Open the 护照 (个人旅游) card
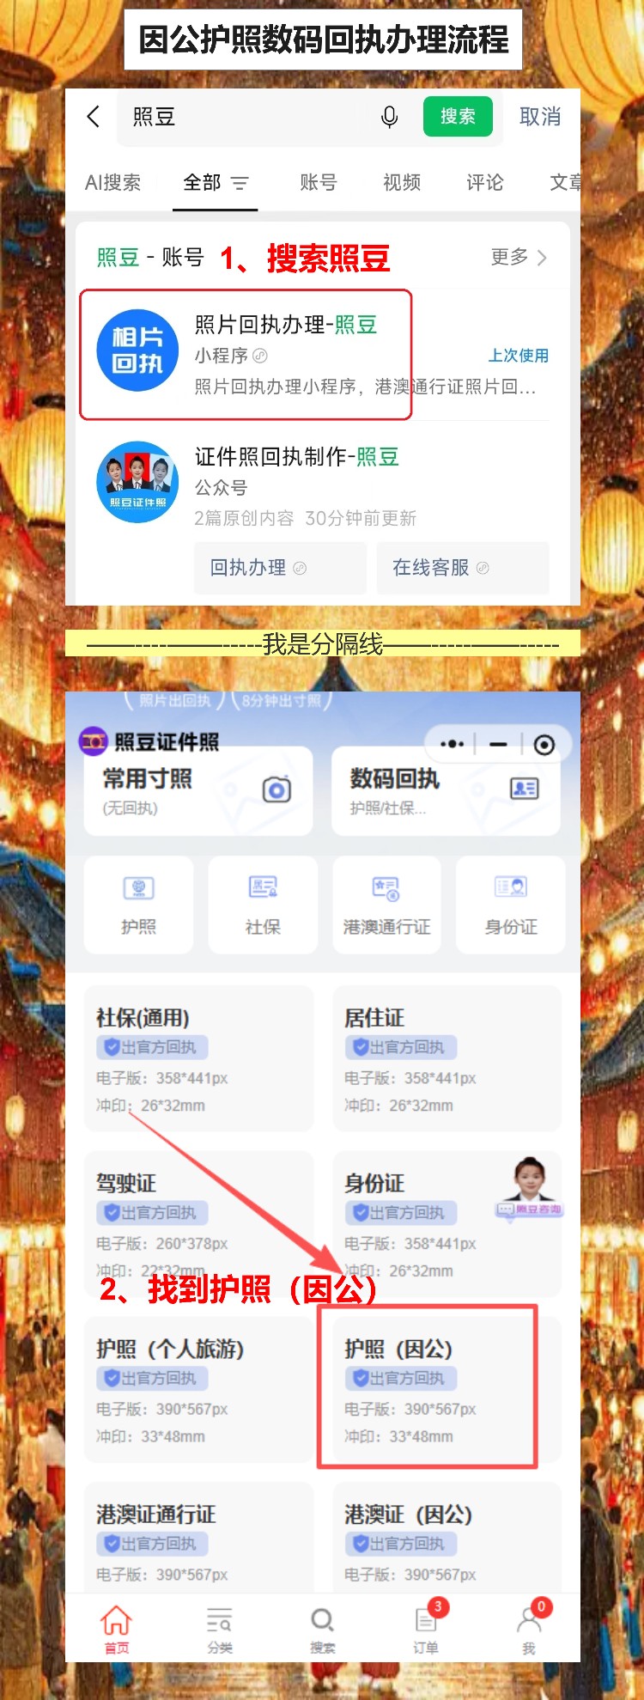The height and width of the screenshot is (1700, 644). [198, 1389]
